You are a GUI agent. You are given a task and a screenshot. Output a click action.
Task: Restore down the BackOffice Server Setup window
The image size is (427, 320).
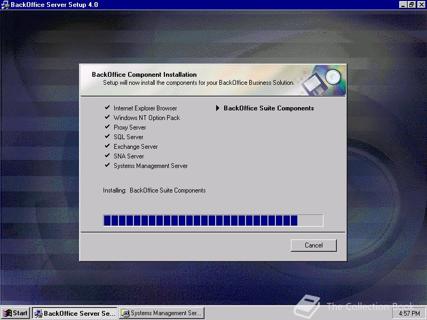click(x=412, y=5)
